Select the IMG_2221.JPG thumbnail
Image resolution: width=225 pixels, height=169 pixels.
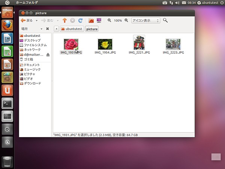coord(139,42)
